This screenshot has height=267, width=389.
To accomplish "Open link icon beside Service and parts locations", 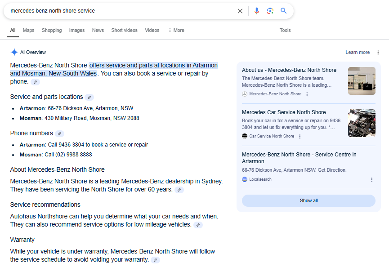I will coord(89,97).
